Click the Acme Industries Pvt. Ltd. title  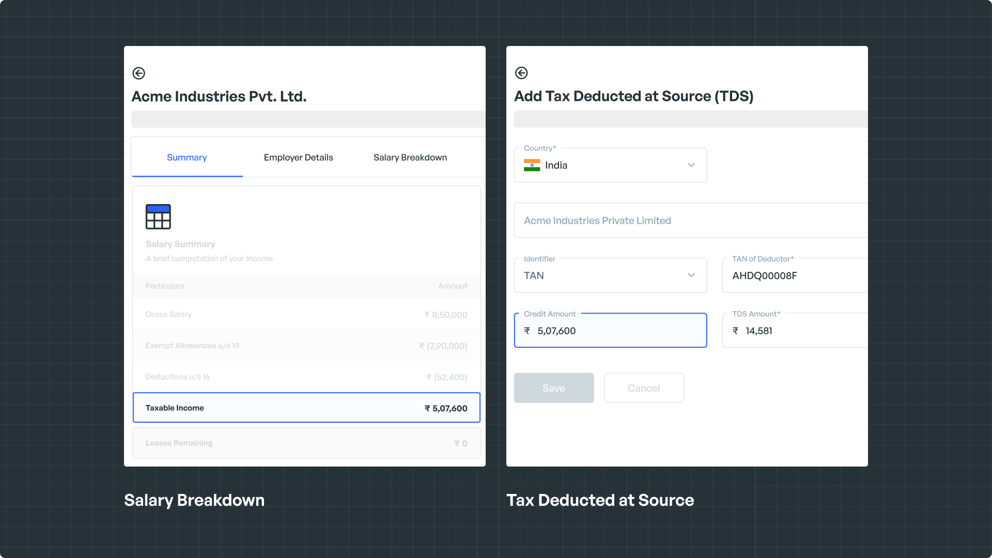219,97
